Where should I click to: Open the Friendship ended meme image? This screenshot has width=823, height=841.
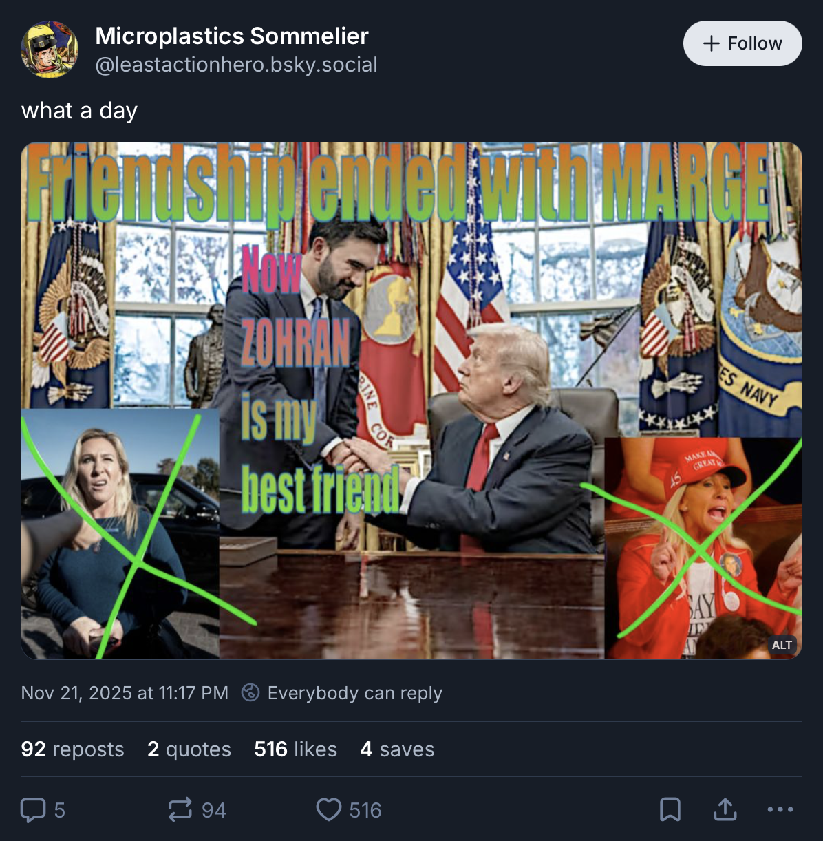point(411,401)
